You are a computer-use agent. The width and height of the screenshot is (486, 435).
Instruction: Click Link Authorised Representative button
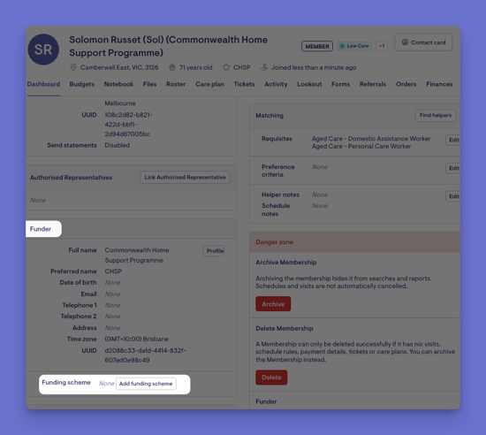[x=185, y=178]
